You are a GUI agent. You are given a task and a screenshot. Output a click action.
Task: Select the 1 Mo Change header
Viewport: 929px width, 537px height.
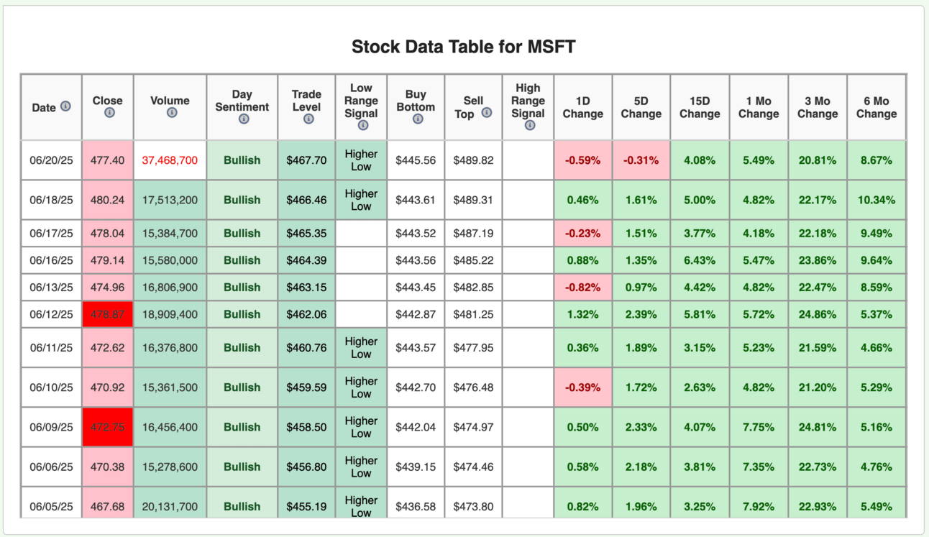click(x=759, y=107)
